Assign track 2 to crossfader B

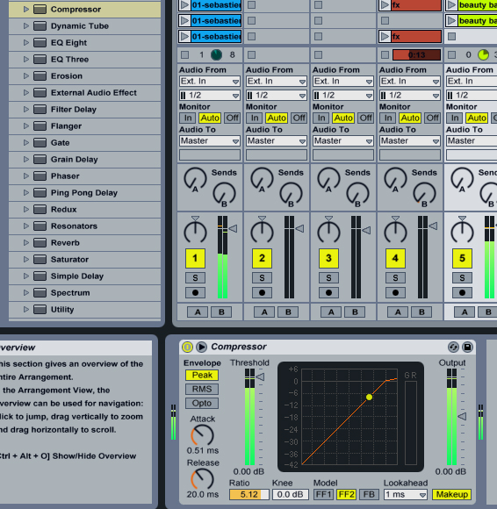click(288, 312)
